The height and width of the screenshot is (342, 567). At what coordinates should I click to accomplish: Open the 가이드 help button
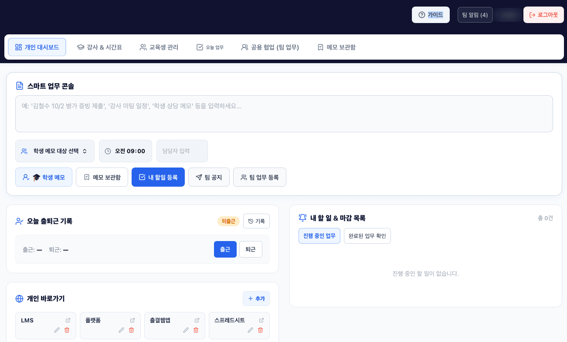coord(431,15)
